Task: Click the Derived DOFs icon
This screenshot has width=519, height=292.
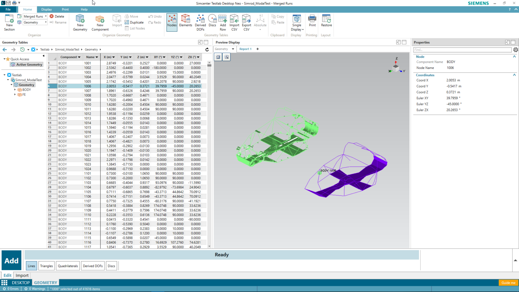Action: click(200, 22)
